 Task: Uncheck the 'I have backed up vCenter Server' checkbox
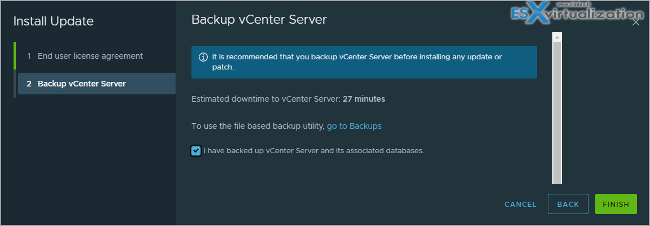coord(196,151)
